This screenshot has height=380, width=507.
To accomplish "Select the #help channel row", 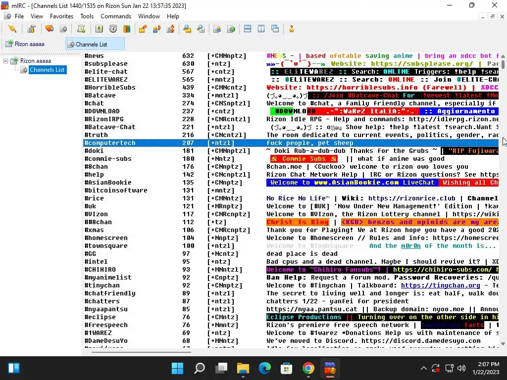I will pyautogui.click(x=291, y=175).
